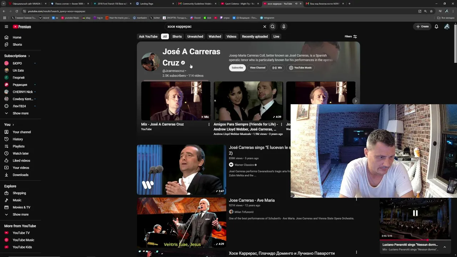Open José A Carreras Cruz channel avatar

150,62
